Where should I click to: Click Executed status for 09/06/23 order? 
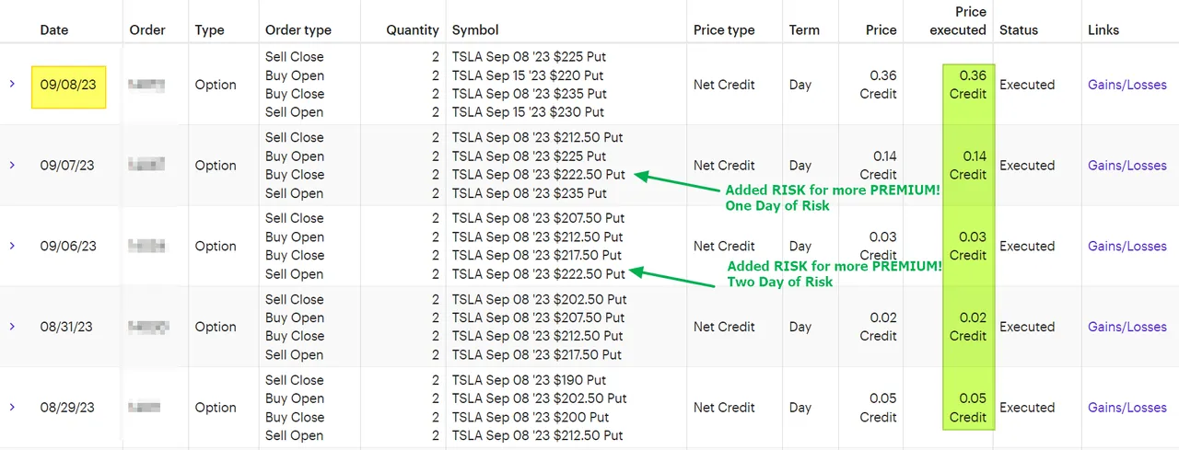click(1027, 247)
